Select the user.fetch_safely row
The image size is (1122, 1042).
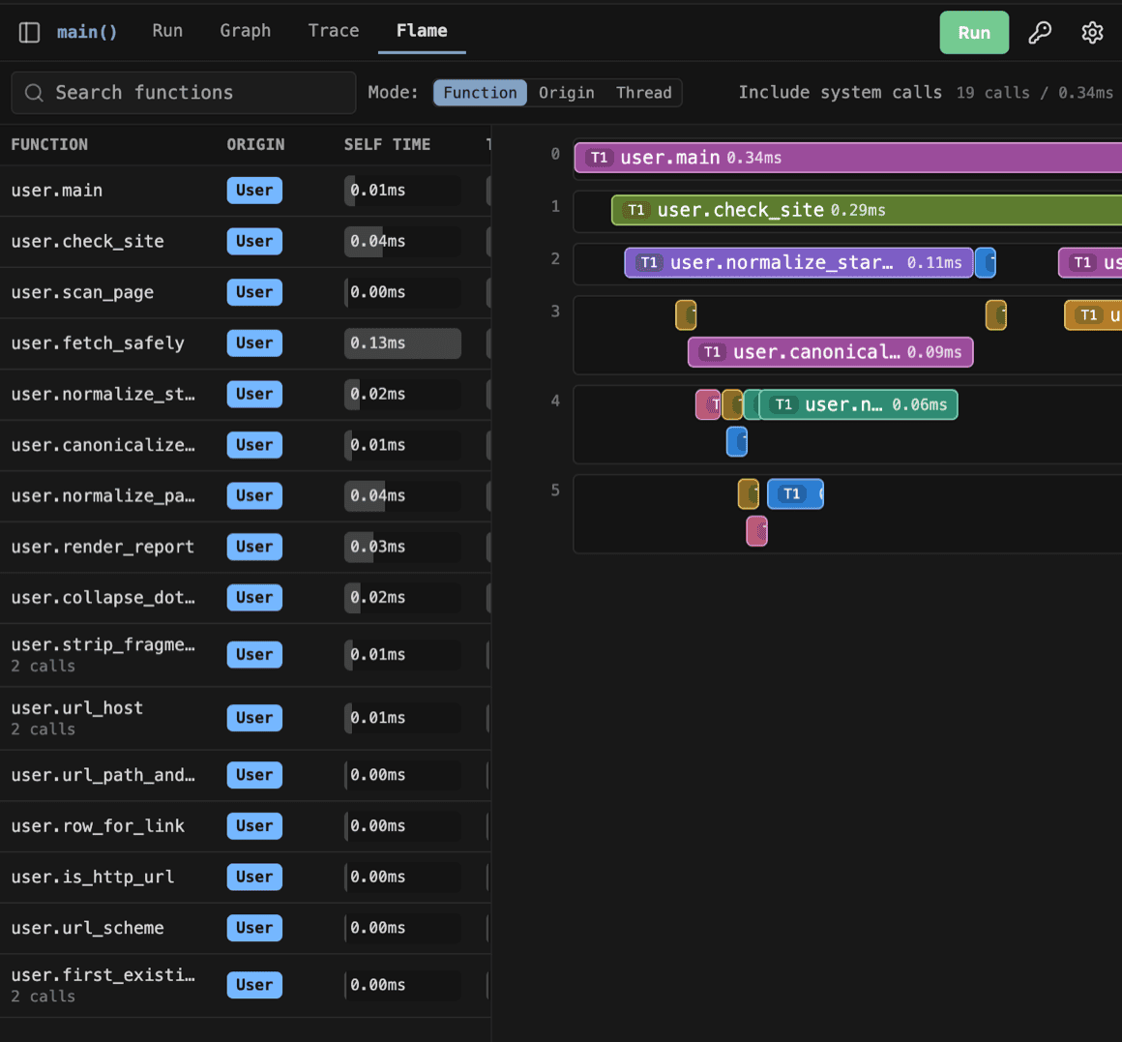(x=246, y=343)
